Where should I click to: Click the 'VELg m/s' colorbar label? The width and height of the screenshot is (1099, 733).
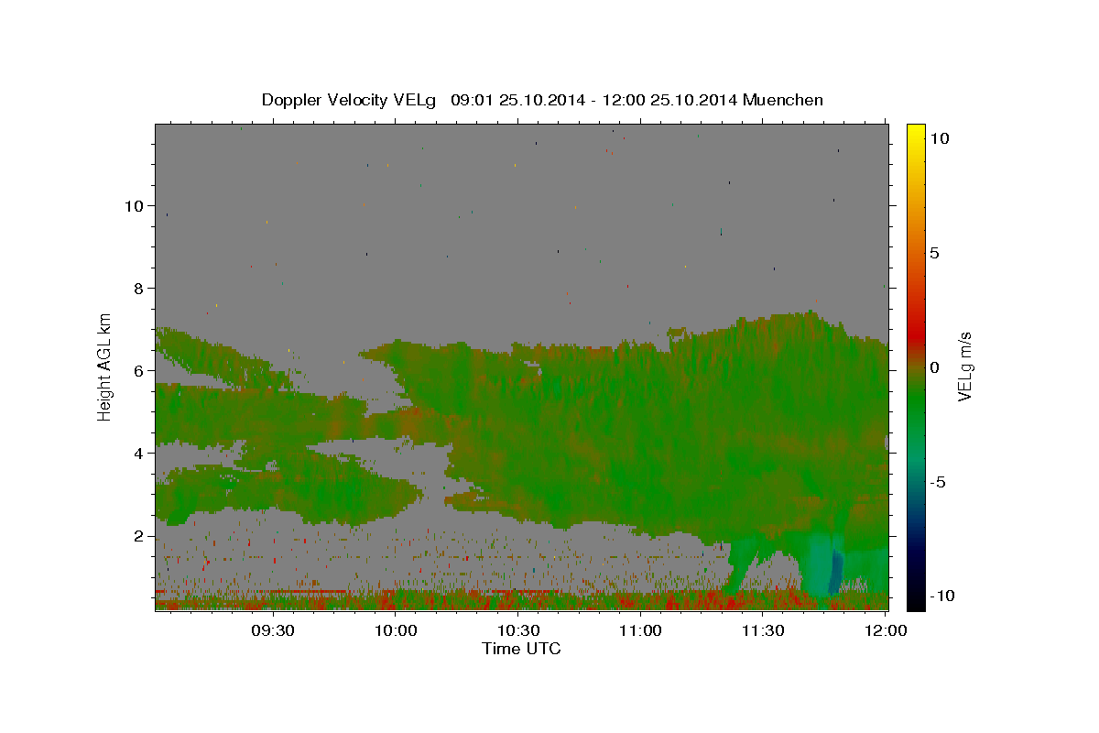click(964, 366)
